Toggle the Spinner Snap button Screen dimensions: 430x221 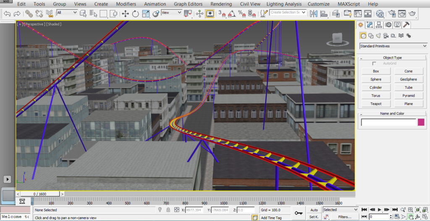252,13
